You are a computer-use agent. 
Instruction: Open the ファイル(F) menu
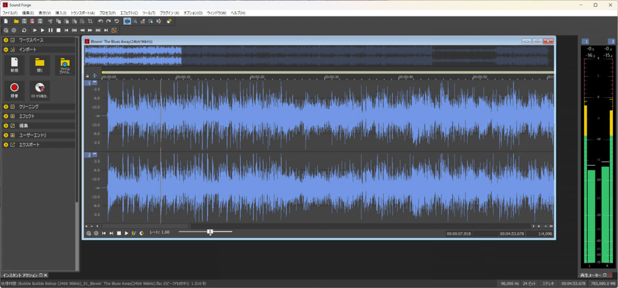(x=10, y=12)
